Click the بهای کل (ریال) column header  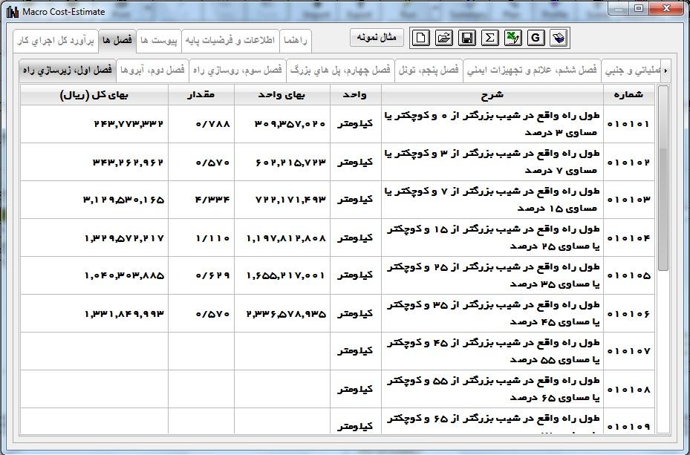coord(94,94)
